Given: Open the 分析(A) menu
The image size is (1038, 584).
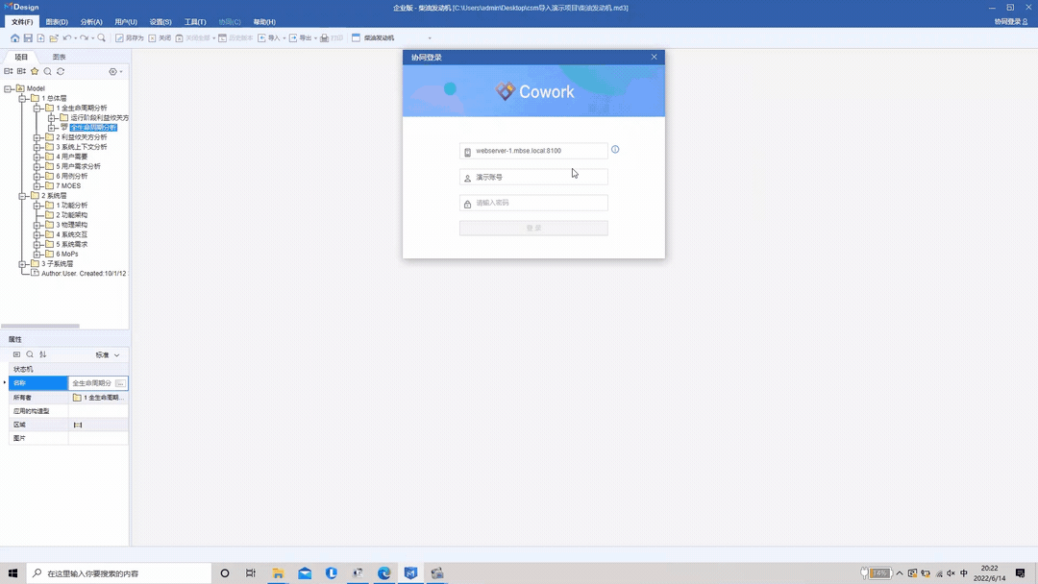Looking at the screenshot, I should (91, 22).
